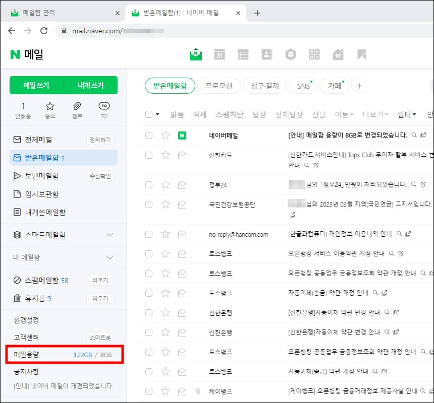Check the 신한카드 message checkbox

tap(149, 155)
